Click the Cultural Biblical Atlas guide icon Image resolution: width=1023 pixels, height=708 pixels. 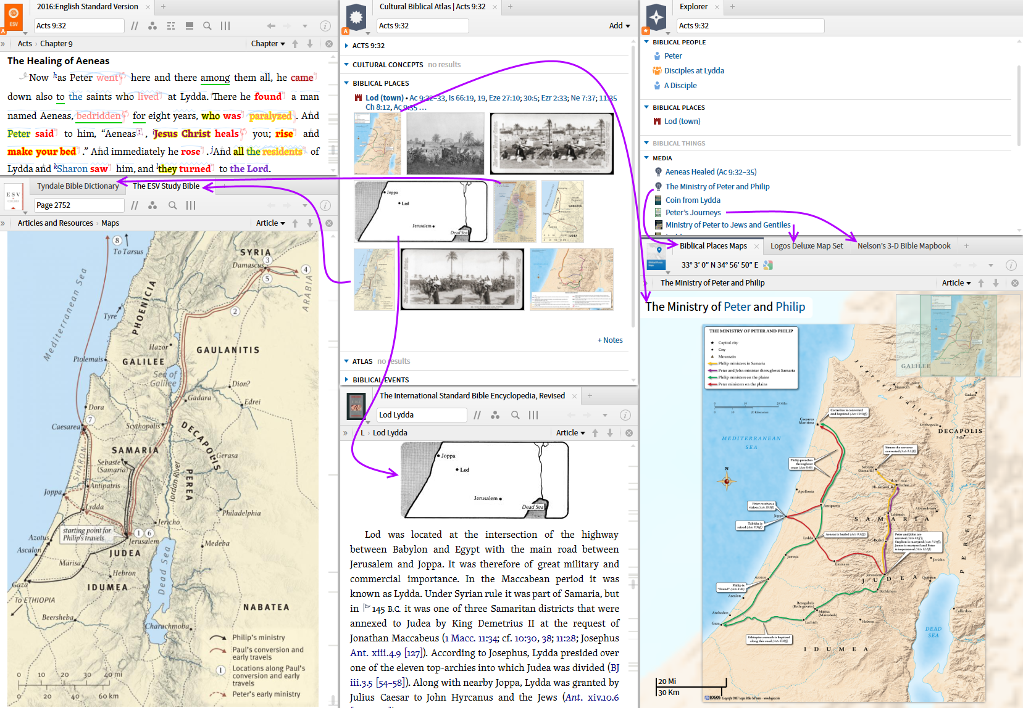click(x=356, y=17)
